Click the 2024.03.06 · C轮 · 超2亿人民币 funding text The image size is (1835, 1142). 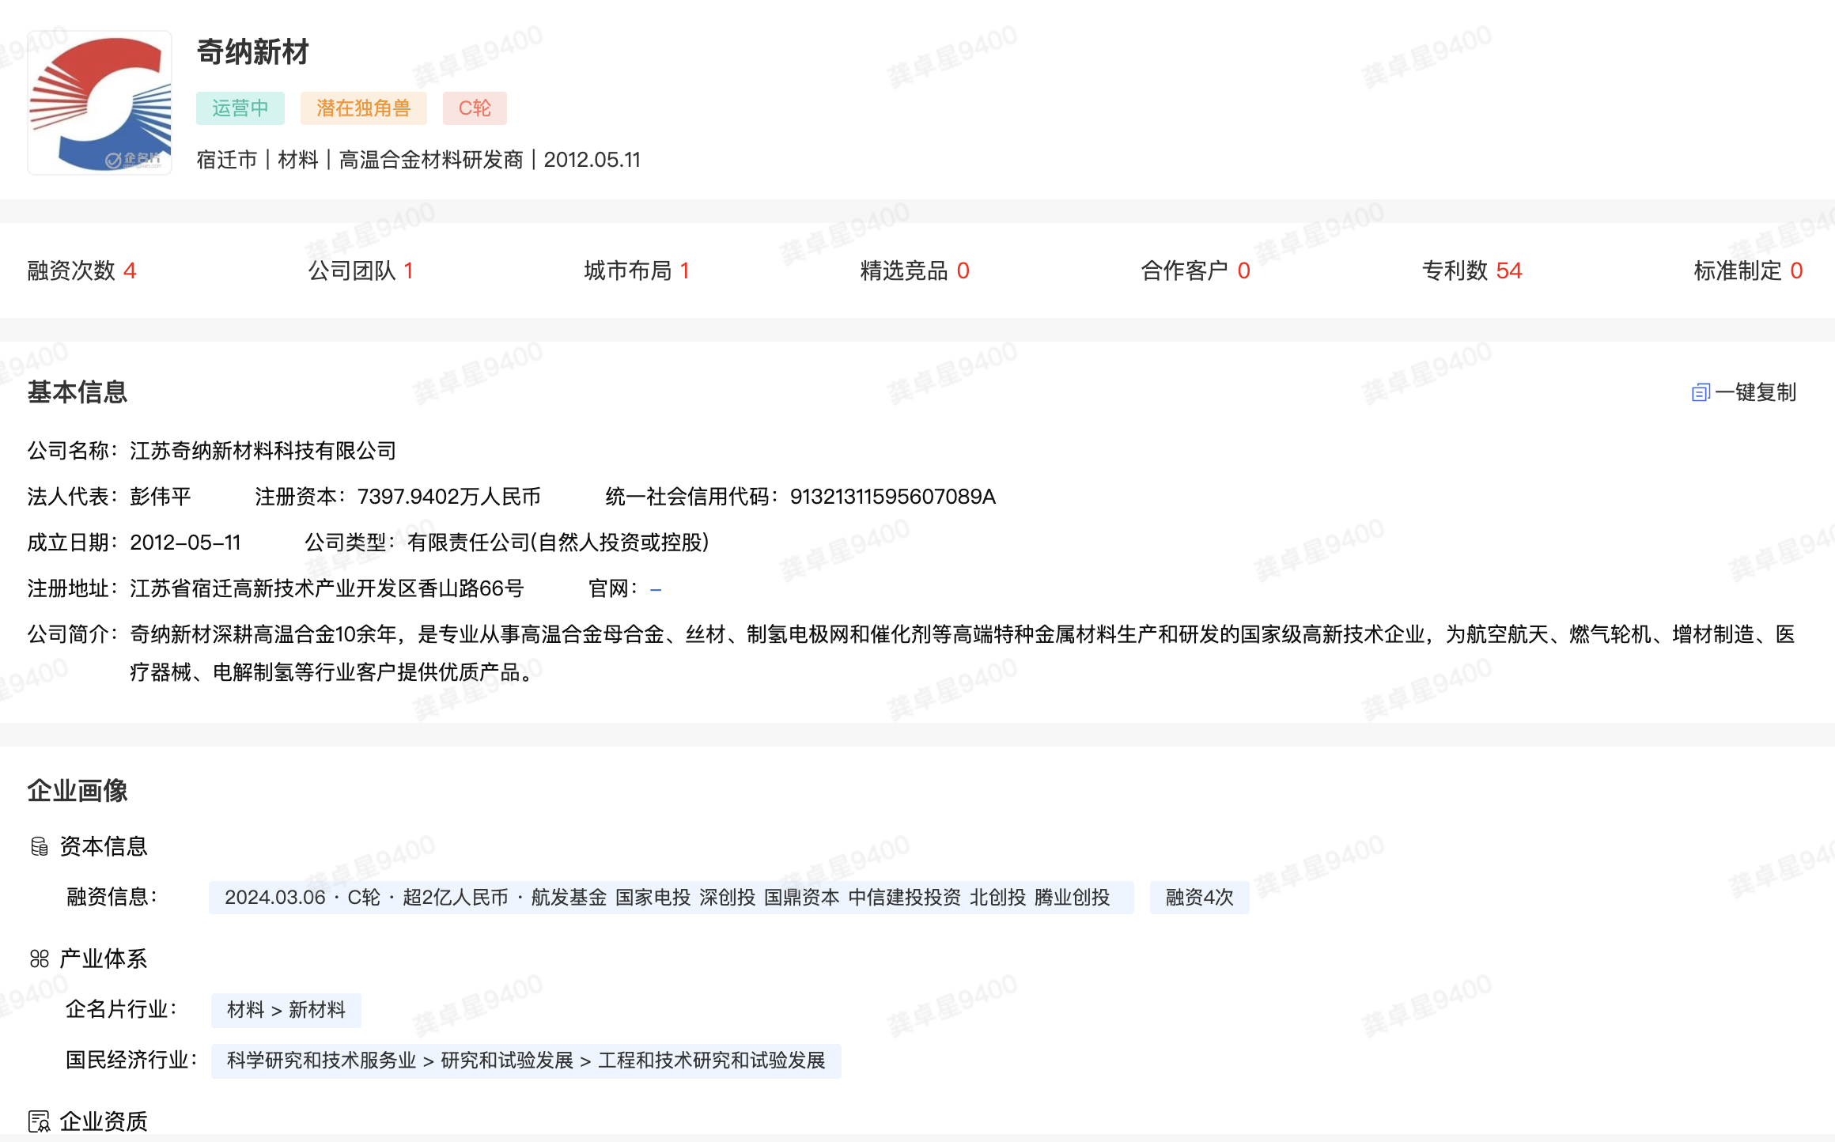(366, 898)
